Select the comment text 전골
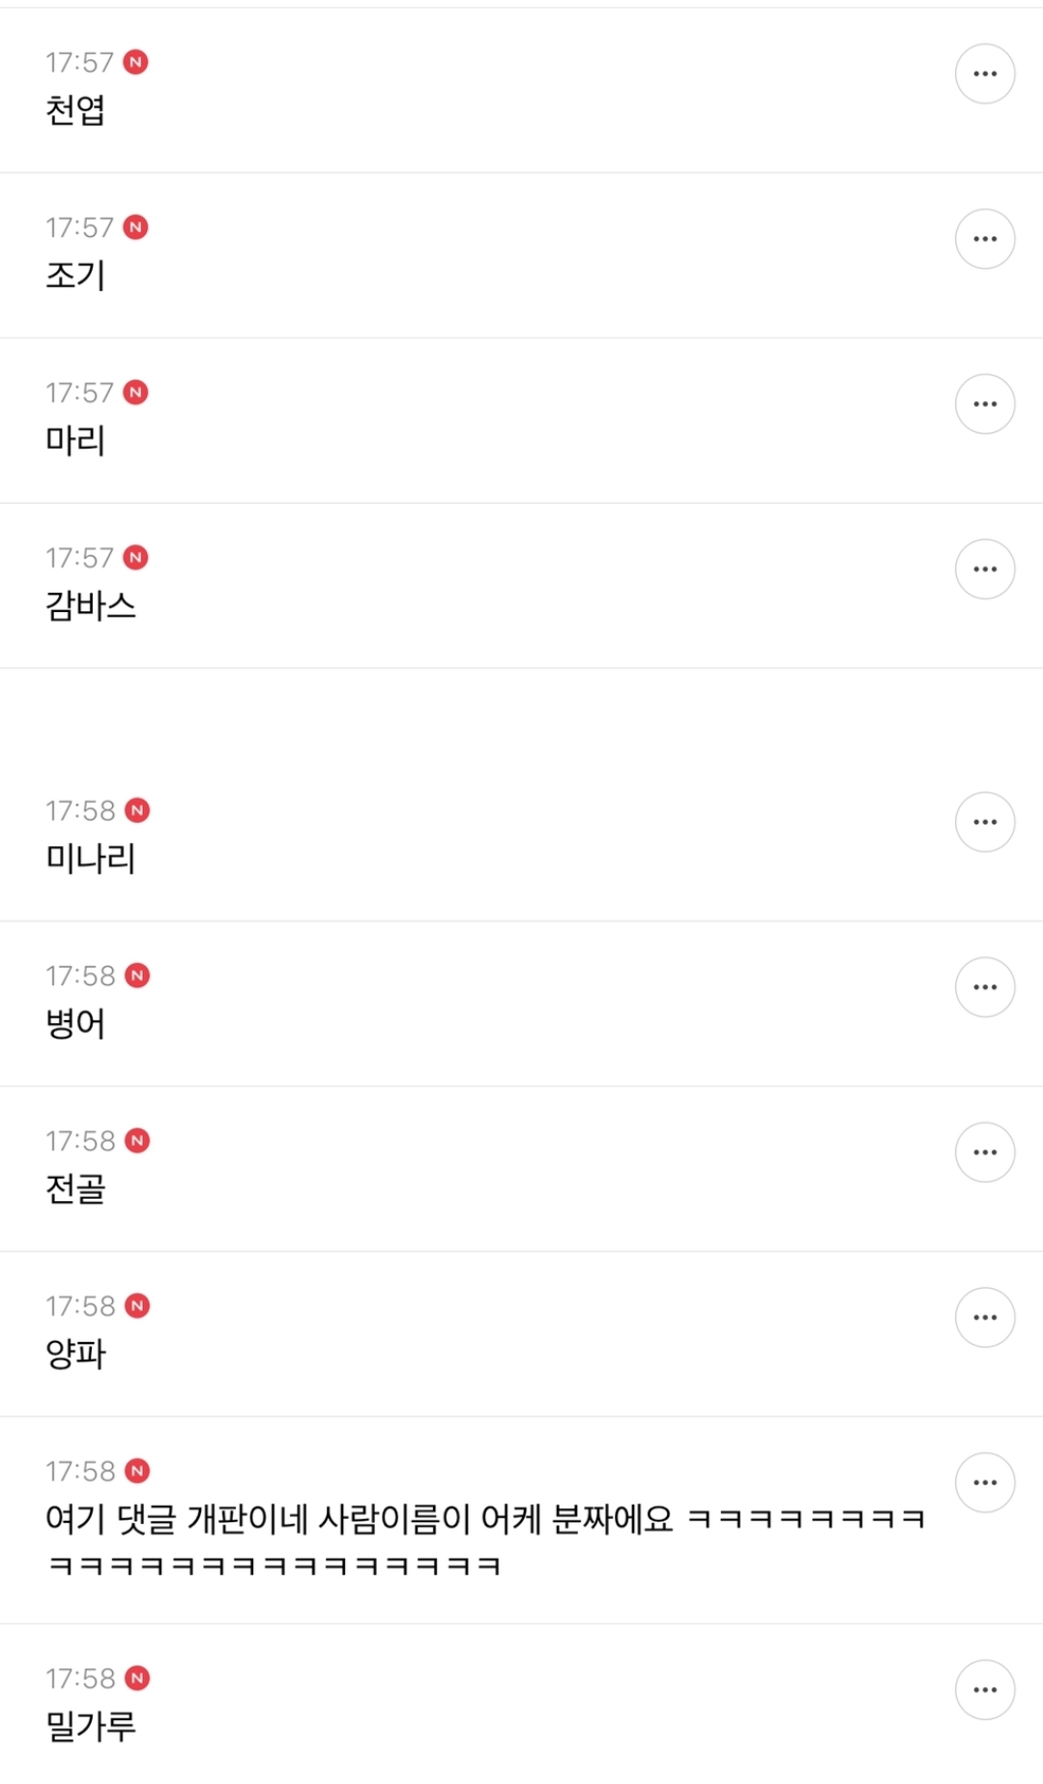This screenshot has width=1043, height=1784. 75,1189
